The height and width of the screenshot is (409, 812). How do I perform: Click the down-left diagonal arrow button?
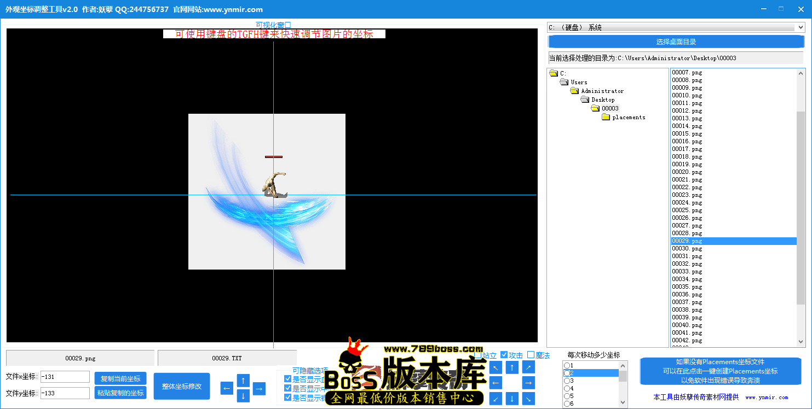pos(496,399)
